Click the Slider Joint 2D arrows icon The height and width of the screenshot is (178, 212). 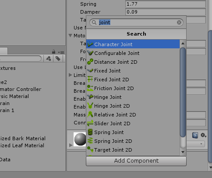tap(90, 123)
